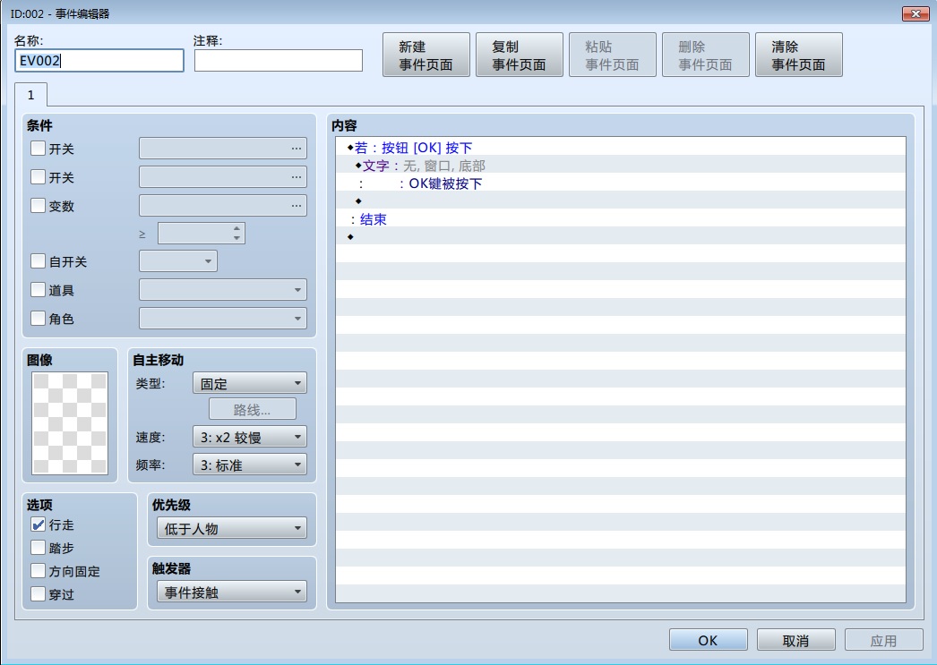Enable the 道具 condition checkbox

coord(38,289)
